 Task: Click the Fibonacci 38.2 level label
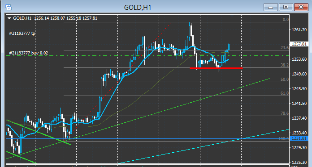(x=285, y=65)
